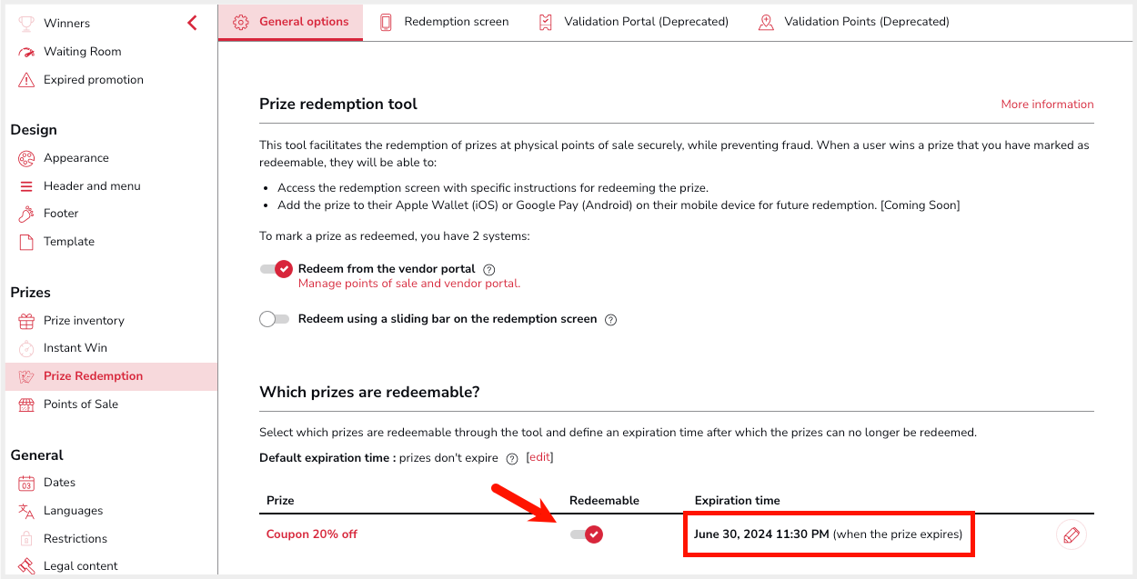Click the edit link for default expiration

tap(540, 457)
